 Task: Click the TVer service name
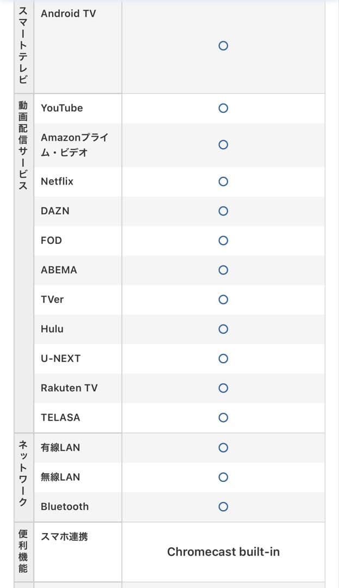click(52, 299)
